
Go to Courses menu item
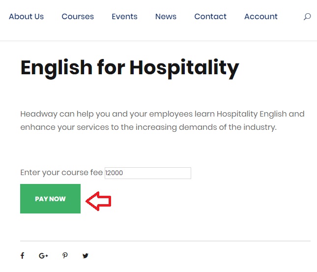78,17
